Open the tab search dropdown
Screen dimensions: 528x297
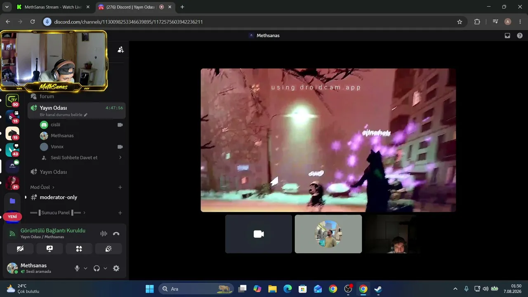tap(7, 7)
